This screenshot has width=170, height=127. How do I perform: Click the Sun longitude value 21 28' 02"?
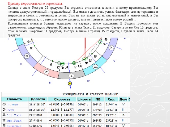[37, 105]
